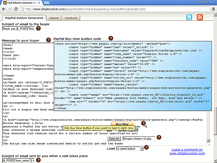
Task: Go back with browser back arrow
Action: click(x=4, y=9)
